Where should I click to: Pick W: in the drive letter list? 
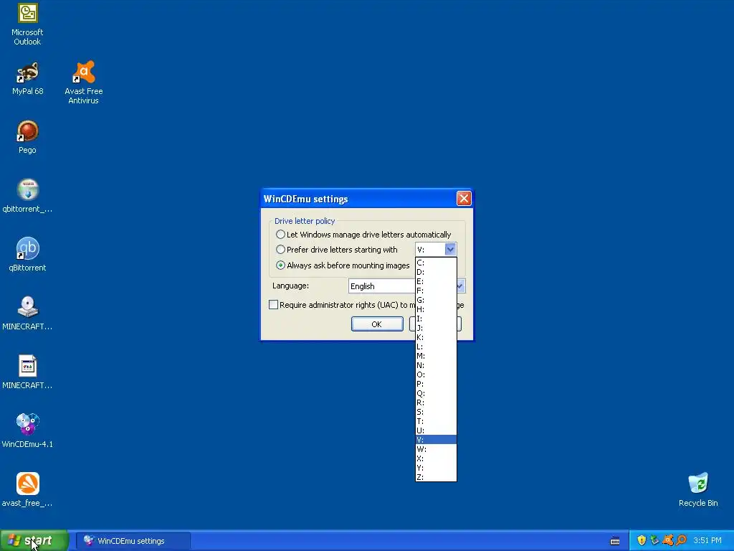tap(436, 449)
